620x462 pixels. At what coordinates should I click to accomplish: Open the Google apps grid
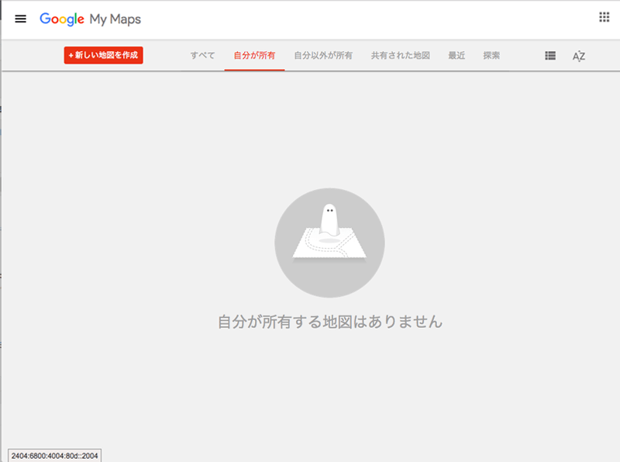604,18
